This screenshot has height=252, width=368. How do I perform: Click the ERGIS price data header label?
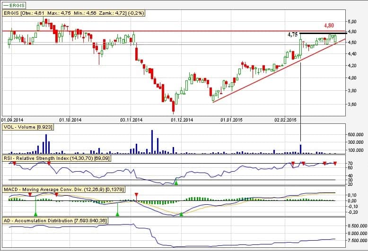pyautogui.click(x=73, y=13)
